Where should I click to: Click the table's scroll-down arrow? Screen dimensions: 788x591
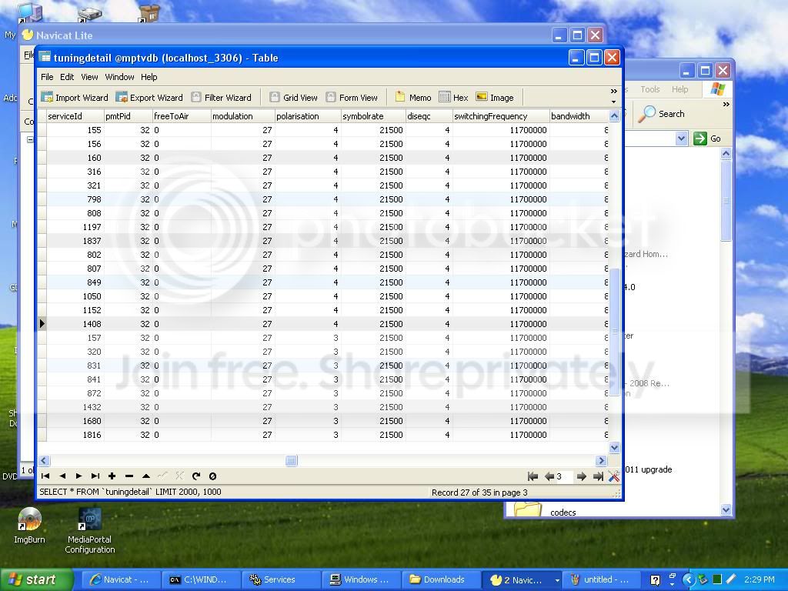[x=614, y=447]
